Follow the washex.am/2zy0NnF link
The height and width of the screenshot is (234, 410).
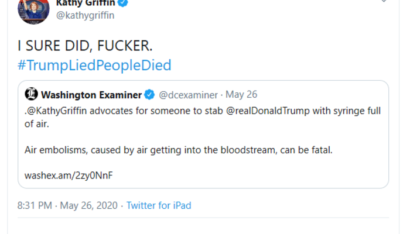(60, 175)
